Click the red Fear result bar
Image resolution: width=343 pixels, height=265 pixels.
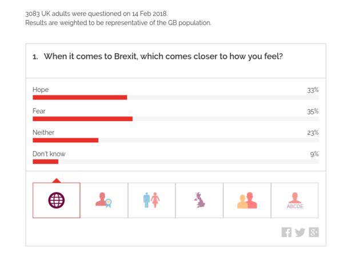pos(82,119)
